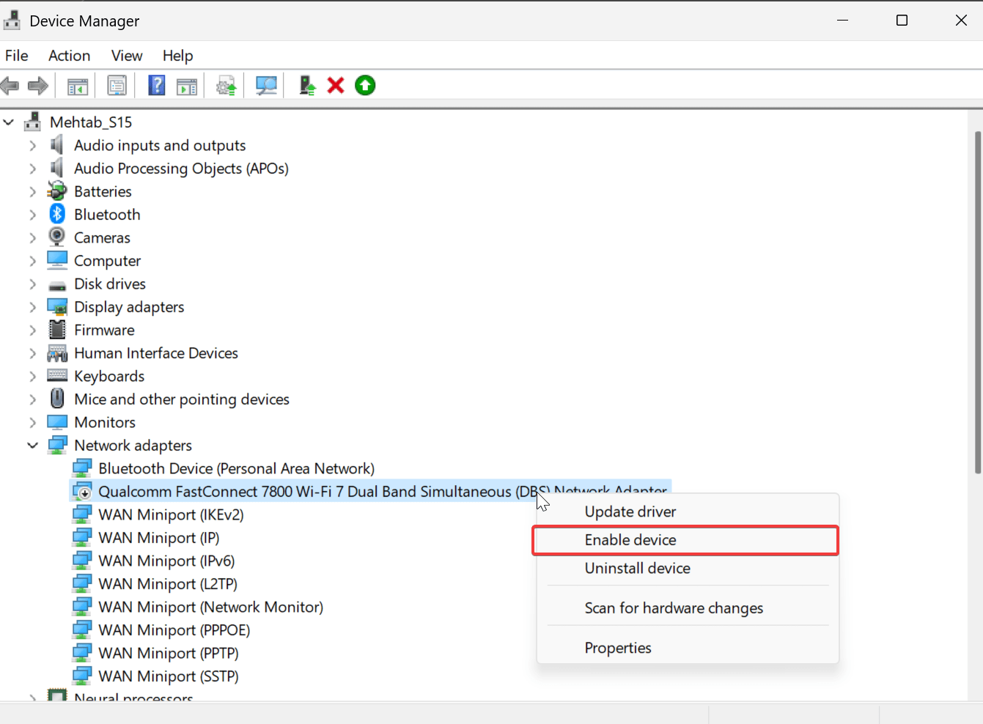
Task: Click the Firmware chip icon
Action: (x=57, y=330)
